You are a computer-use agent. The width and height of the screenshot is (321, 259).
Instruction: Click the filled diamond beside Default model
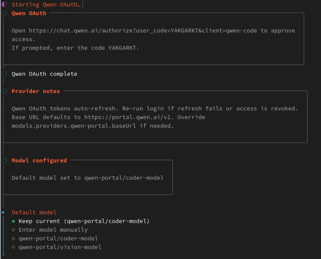(x=3, y=213)
